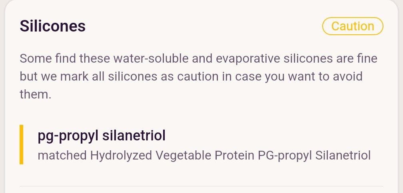The width and height of the screenshot is (403, 193).
Task: Click 'Hydrolyzed' in the matched ingredient line
Action: (121, 156)
